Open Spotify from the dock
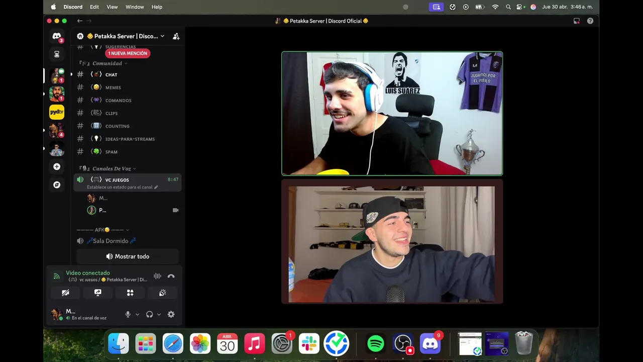The image size is (643, 362). (376, 344)
